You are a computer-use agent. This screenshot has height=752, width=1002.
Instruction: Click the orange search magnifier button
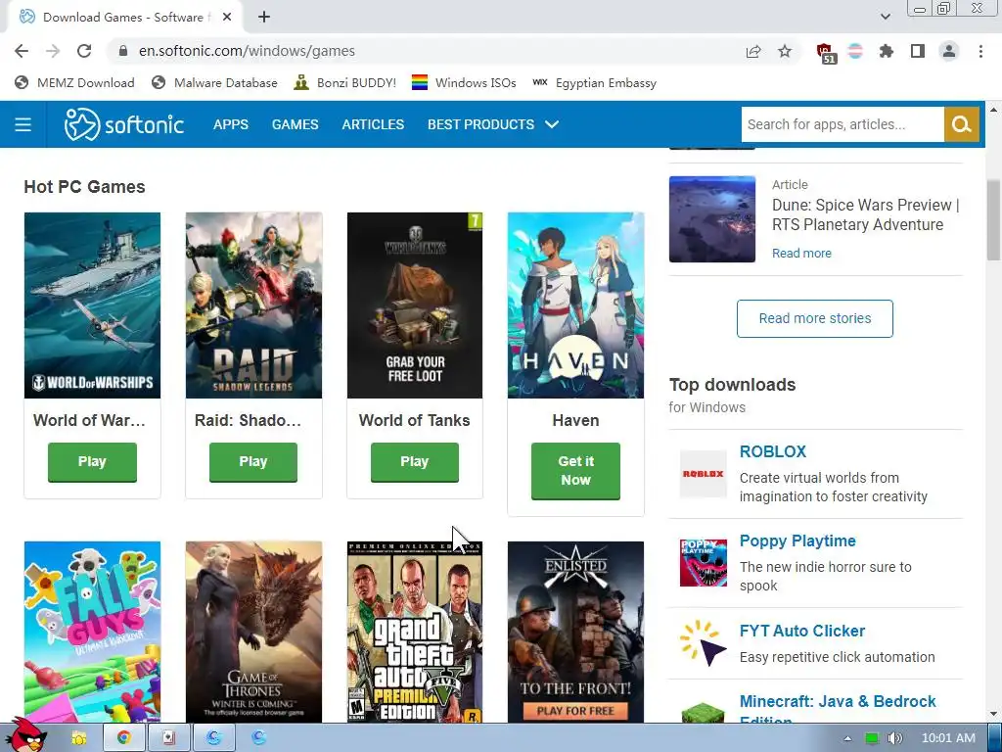(961, 124)
